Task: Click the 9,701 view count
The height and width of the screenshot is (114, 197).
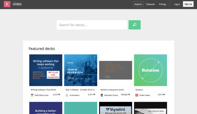Action: point(90,95)
